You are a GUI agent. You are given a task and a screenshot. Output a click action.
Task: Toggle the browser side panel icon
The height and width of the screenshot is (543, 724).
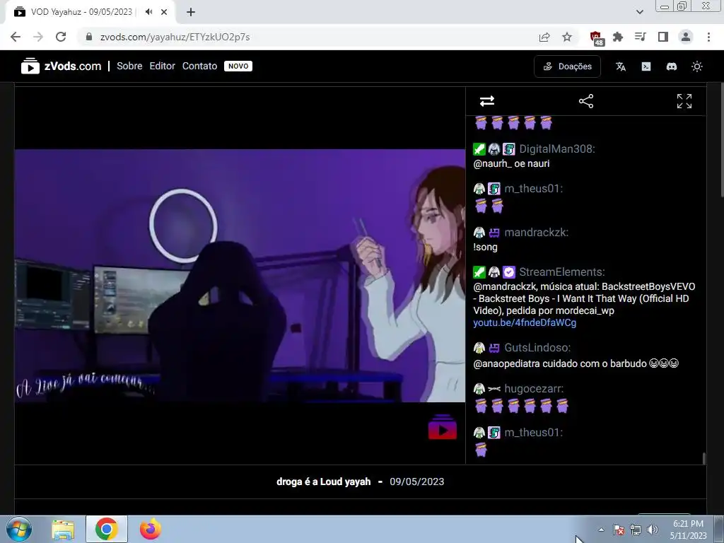(x=663, y=37)
